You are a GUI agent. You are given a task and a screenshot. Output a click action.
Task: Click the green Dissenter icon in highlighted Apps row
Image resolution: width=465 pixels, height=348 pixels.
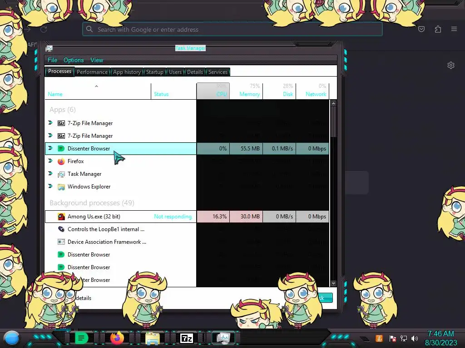[61, 149]
